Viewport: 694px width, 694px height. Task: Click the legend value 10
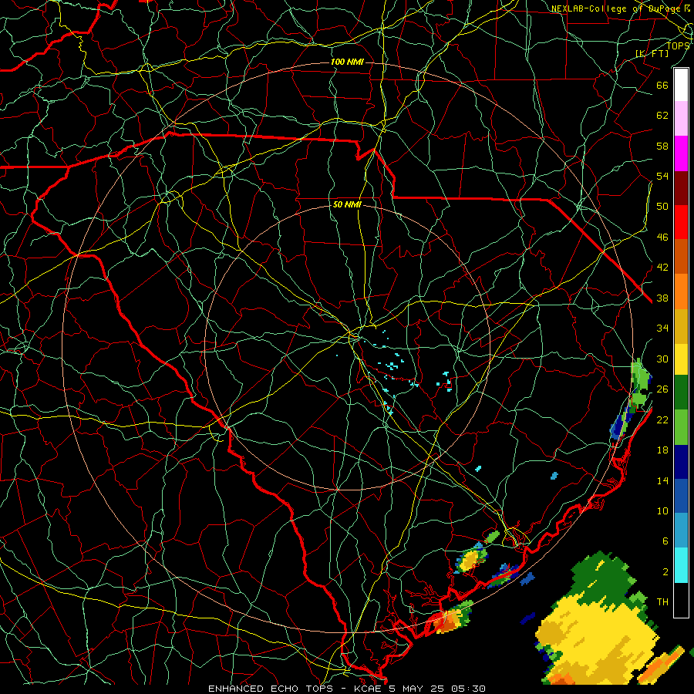pos(662,511)
